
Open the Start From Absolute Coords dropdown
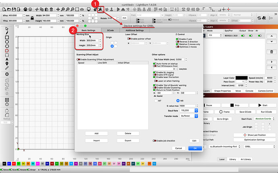coord(265,119)
